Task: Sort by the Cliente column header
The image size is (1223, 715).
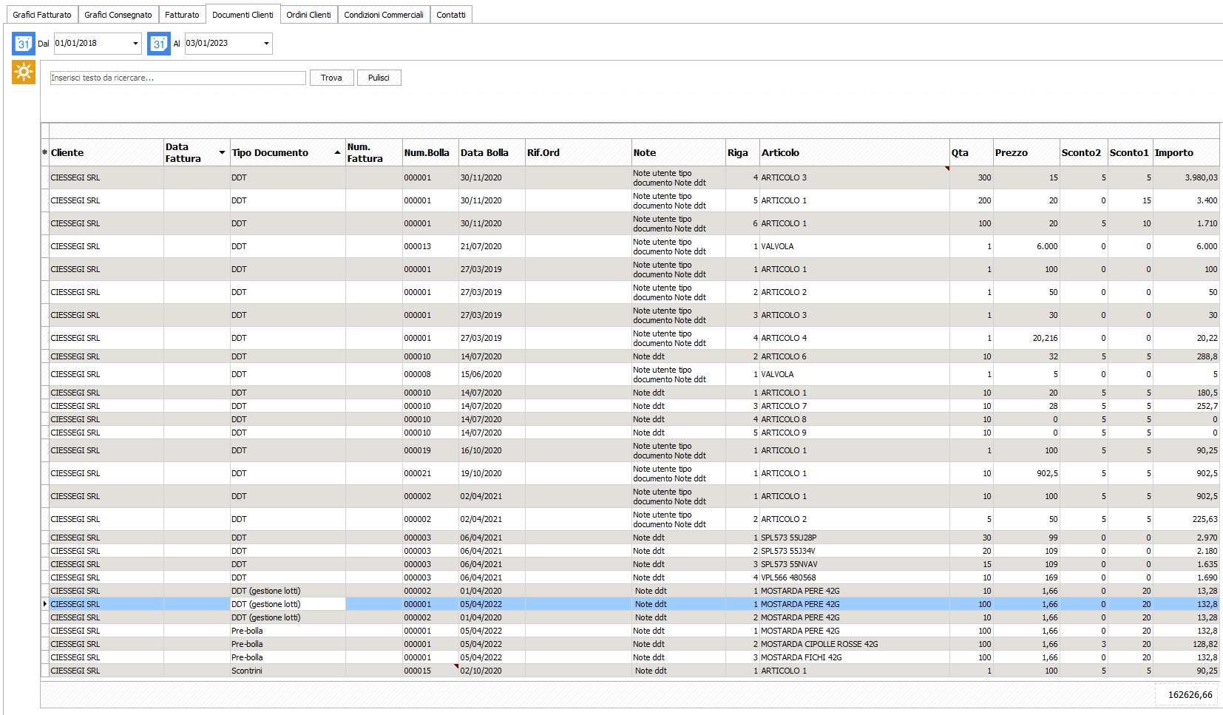Action: click(x=106, y=152)
